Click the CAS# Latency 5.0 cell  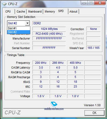(75, 68)
